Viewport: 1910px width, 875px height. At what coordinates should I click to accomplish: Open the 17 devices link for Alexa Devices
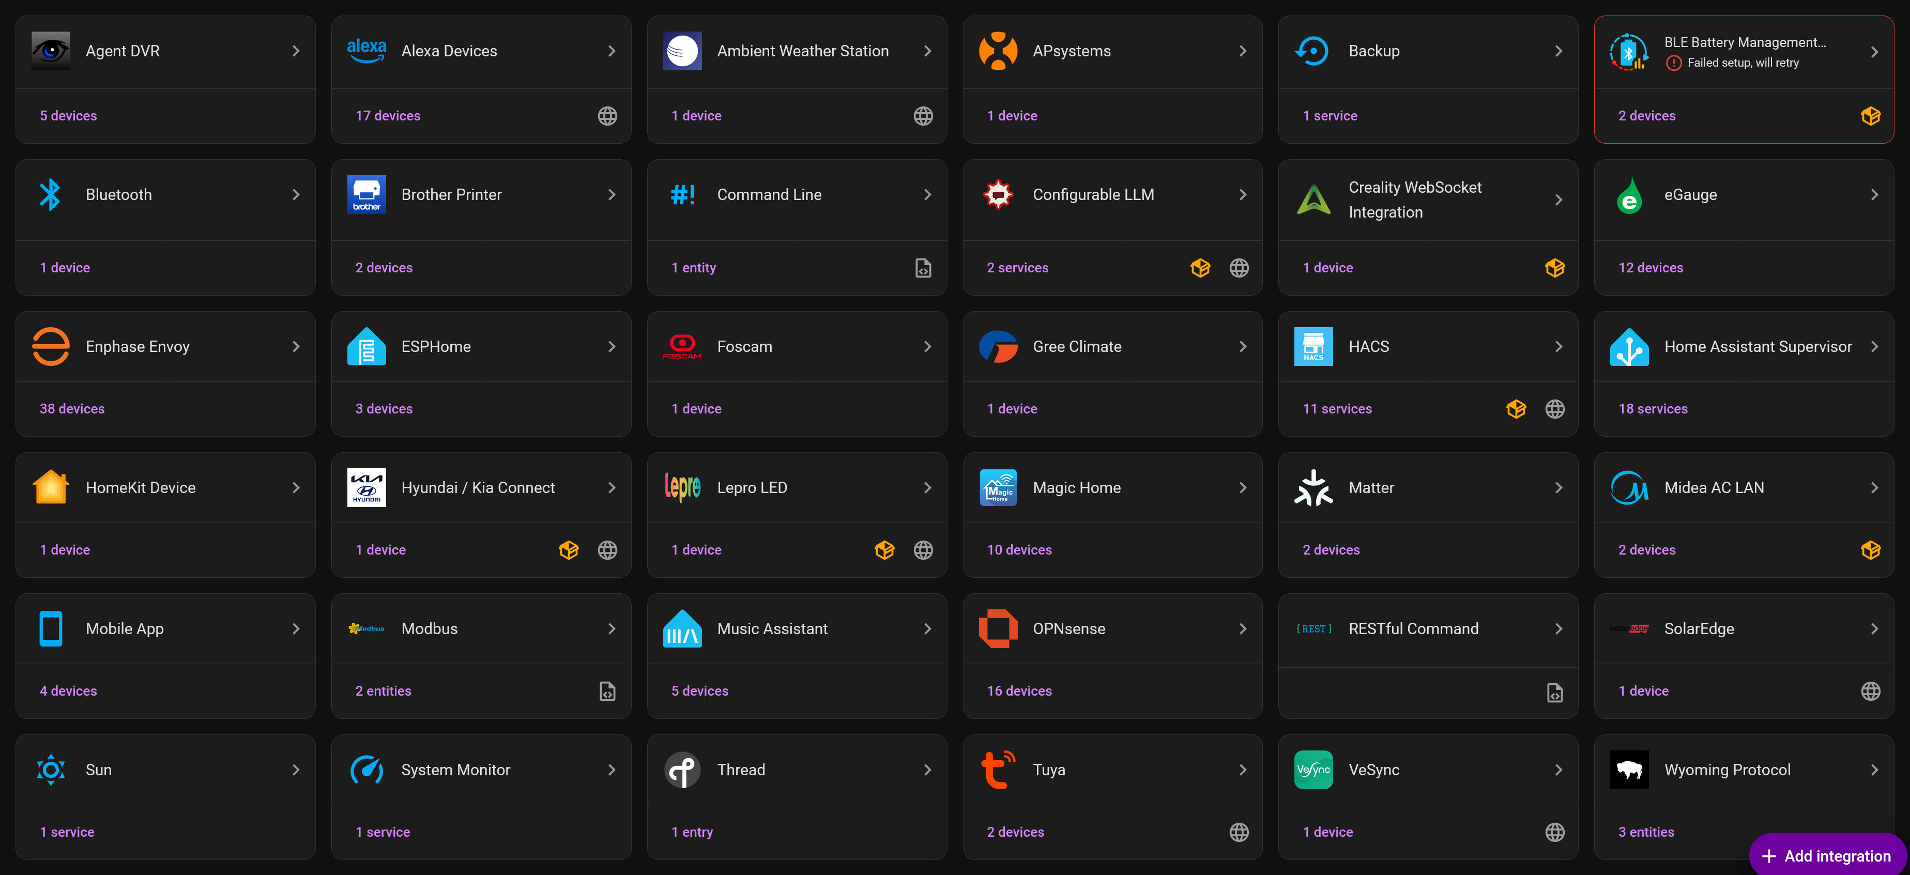coord(388,116)
